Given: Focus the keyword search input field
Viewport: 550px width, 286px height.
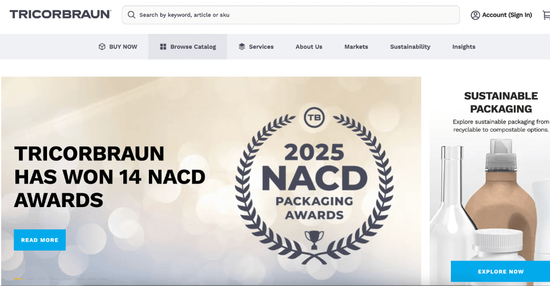Looking at the screenshot, I should pyautogui.click(x=295, y=15).
